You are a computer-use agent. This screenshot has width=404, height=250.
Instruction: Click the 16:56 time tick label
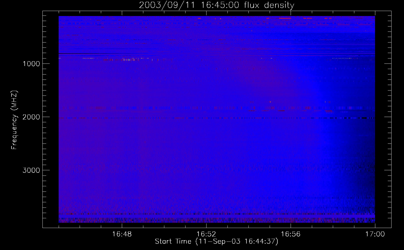(291, 234)
